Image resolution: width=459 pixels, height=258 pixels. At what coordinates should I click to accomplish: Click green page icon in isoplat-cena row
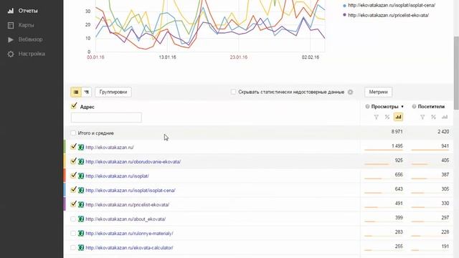[81, 191]
